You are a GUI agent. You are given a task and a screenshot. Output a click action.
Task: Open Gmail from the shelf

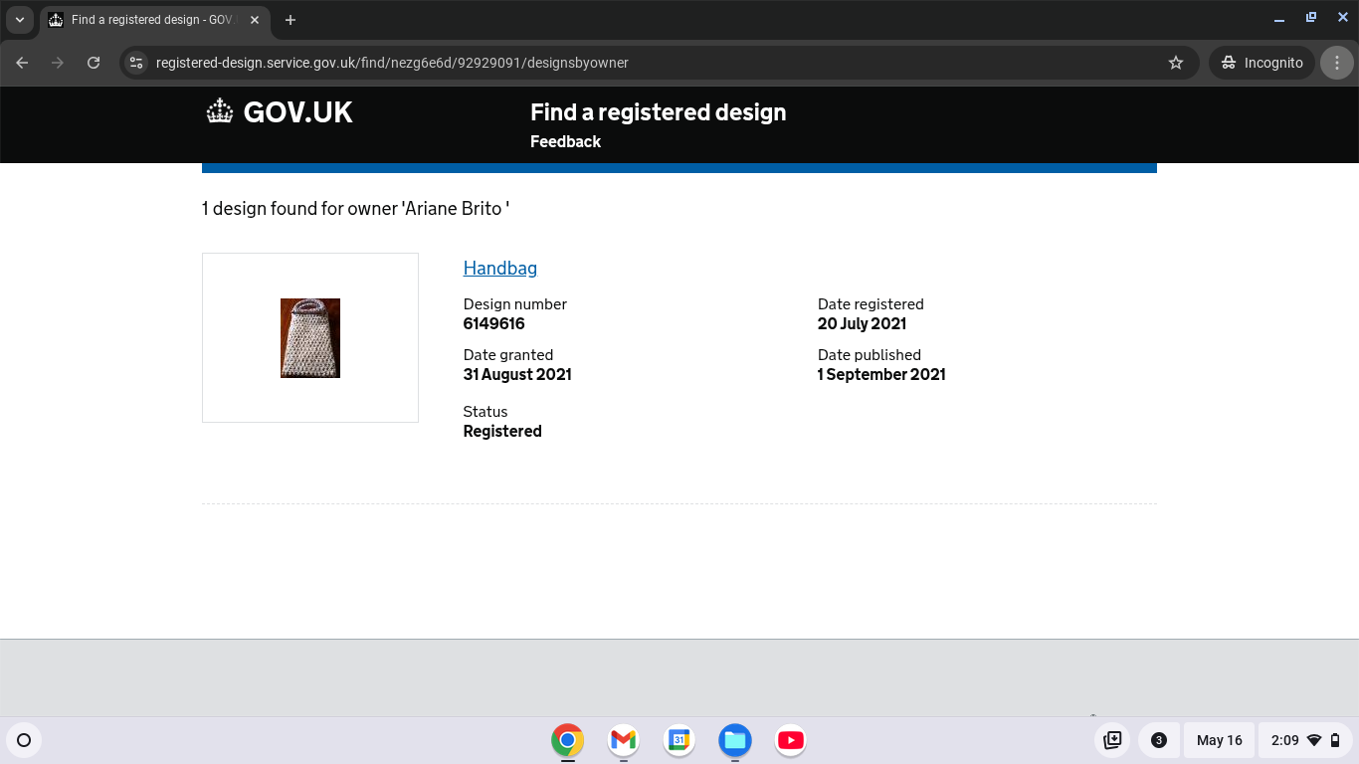[624, 740]
